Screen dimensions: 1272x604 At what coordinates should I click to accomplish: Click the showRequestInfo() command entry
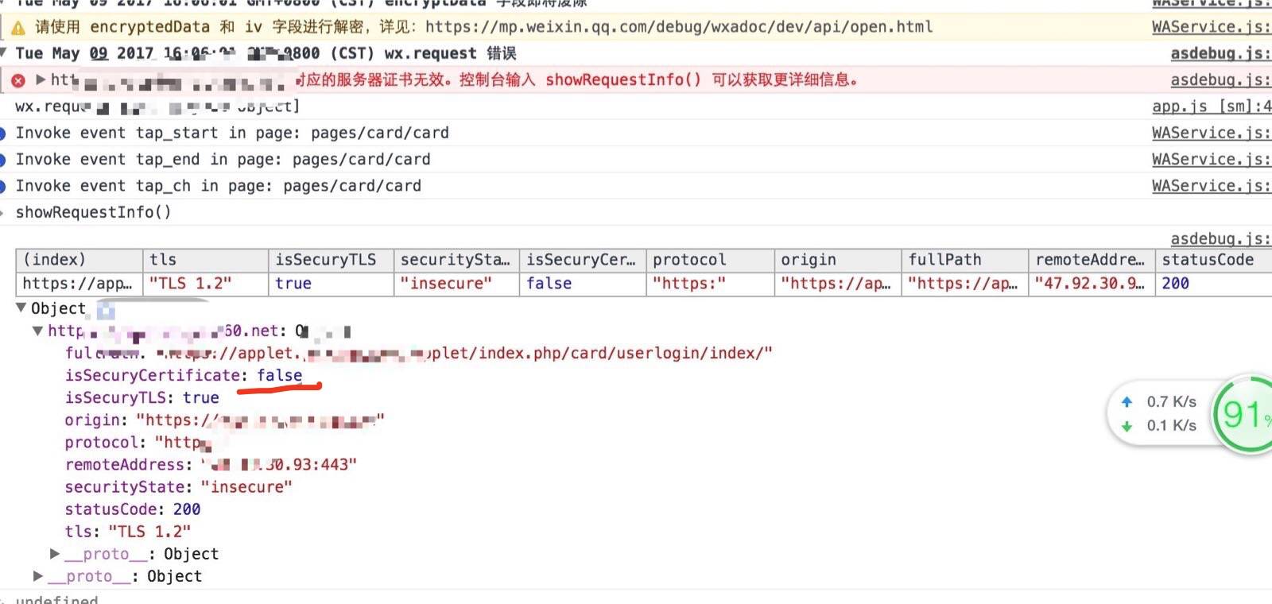pyautogui.click(x=93, y=212)
